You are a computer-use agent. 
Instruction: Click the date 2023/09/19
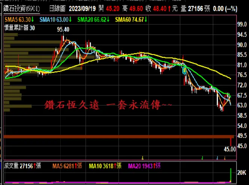[82, 9]
